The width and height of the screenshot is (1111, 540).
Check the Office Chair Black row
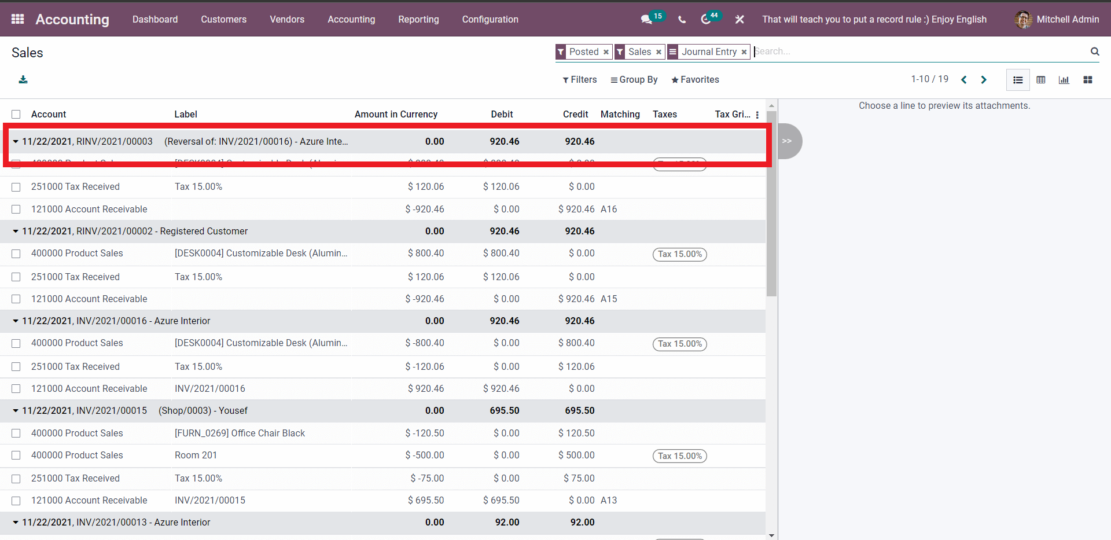coord(16,434)
